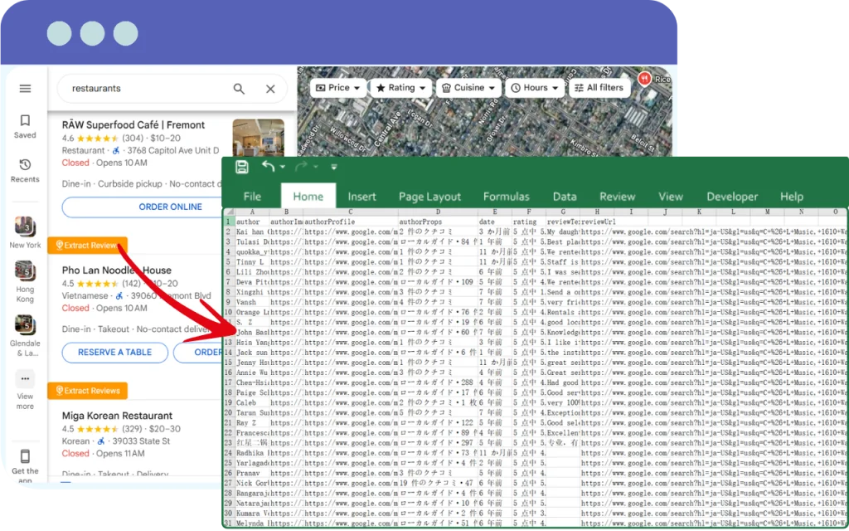Switch to Excel File tab
The image size is (849, 531).
pos(252,197)
